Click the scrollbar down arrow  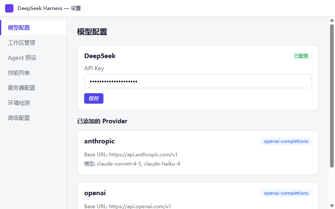click(x=332, y=206)
